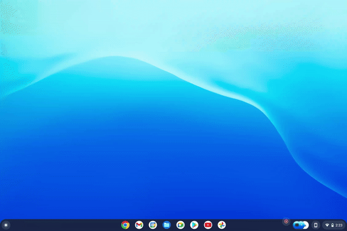Open the Launcher from the shelf
This screenshot has width=347, height=231.
[6, 225]
